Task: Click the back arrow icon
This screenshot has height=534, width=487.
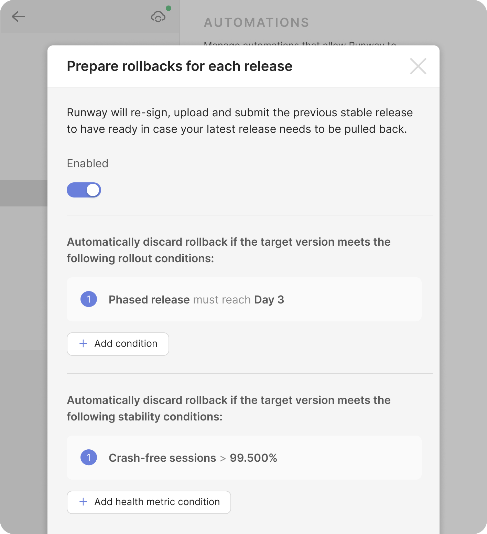Action: tap(18, 17)
